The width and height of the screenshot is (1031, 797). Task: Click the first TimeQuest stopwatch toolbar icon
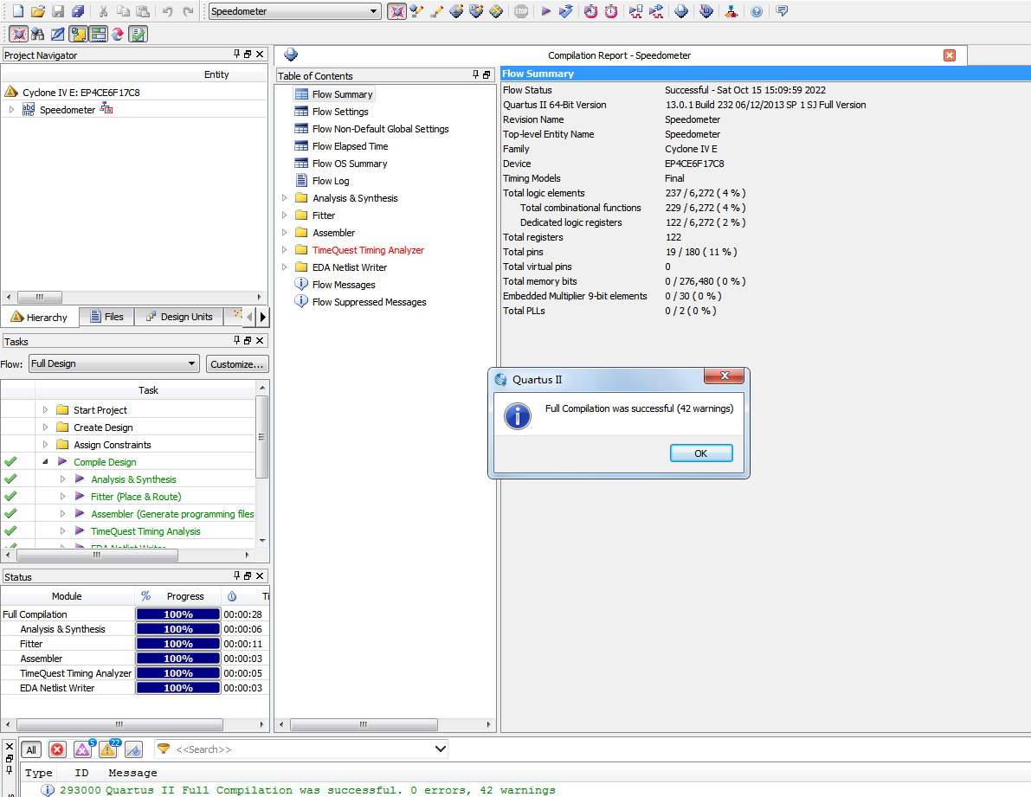pos(590,11)
